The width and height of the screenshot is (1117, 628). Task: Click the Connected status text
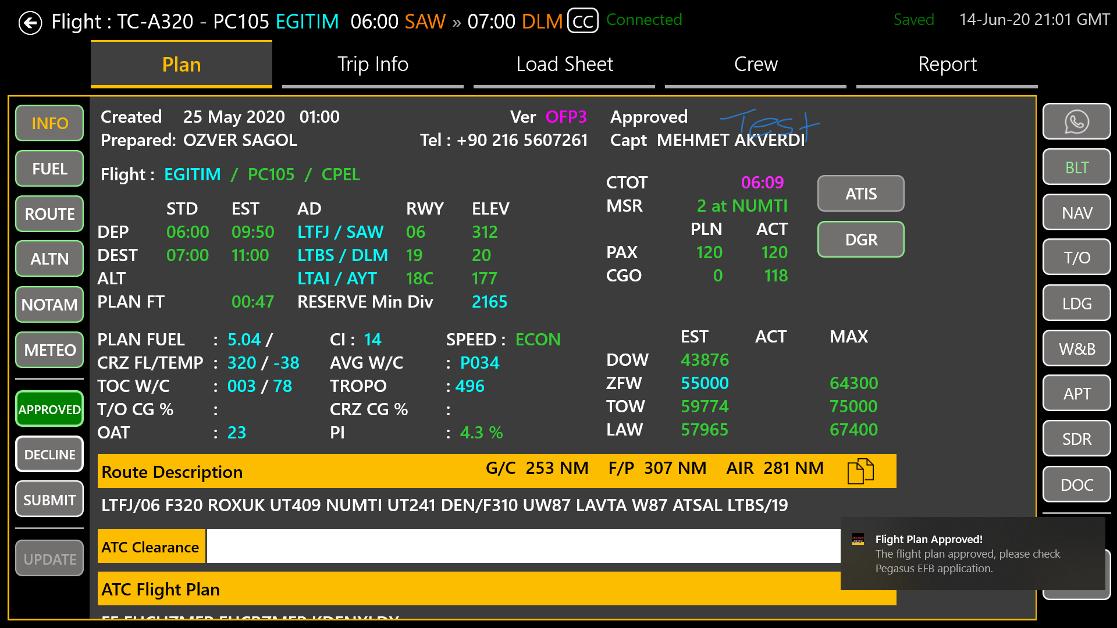[644, 20]
